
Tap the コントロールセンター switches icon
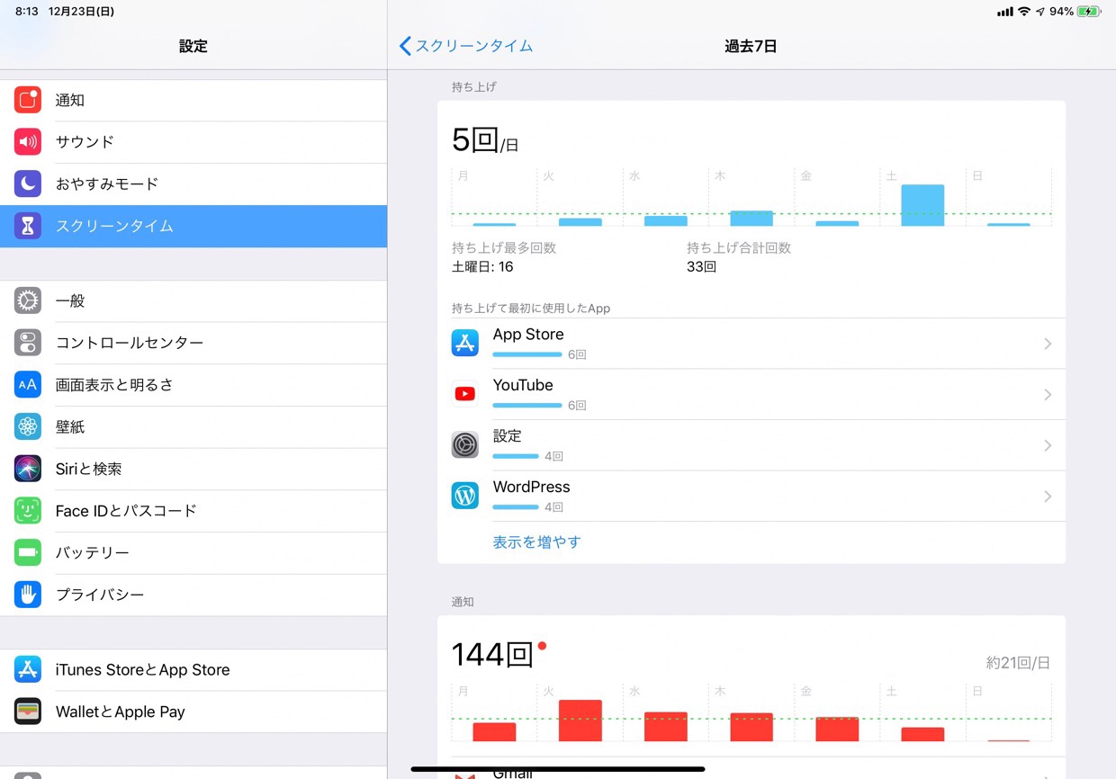pyautogui.click(x=28, y=343)
